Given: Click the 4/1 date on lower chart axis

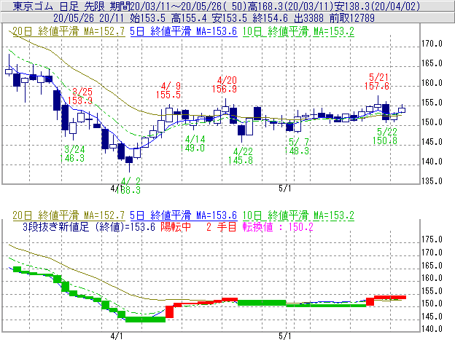Looking at the screenshot, I should click(117, 336).
